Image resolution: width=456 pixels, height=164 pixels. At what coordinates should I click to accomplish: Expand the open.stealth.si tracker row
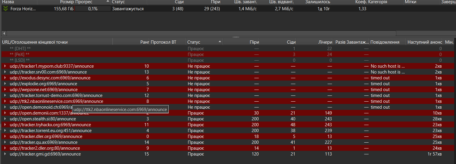[5, 119]
